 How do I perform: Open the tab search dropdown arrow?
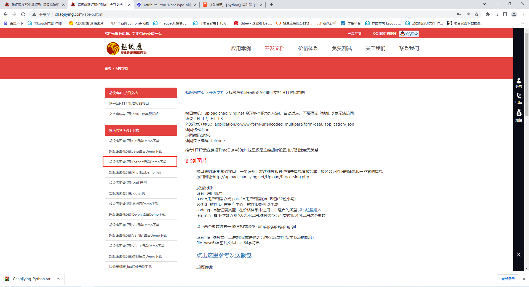click(x=485, y=4)
